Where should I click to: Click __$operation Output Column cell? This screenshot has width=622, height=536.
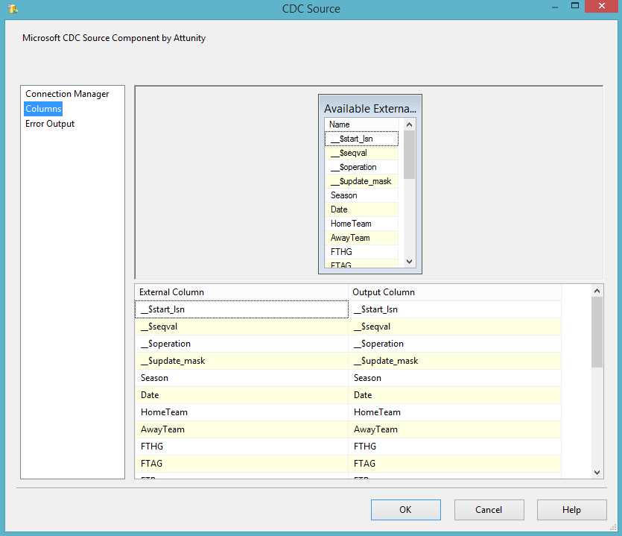click(x=454, y=344)
